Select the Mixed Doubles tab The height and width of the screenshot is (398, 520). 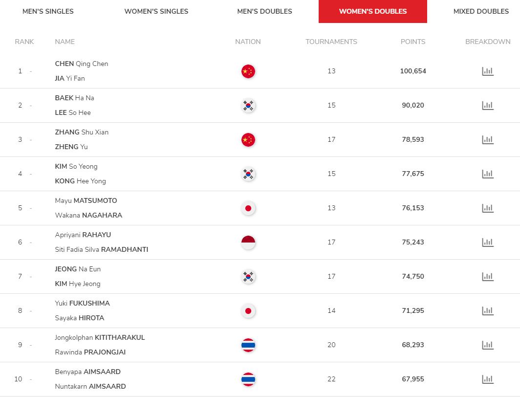(x=481, y=11)
